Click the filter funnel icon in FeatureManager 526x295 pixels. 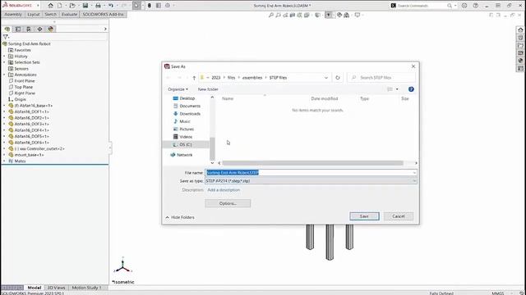(6, 37)
